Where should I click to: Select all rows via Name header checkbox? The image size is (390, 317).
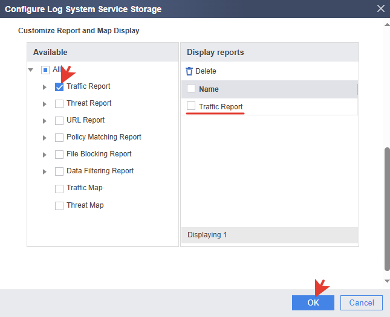tap(191, 89)
